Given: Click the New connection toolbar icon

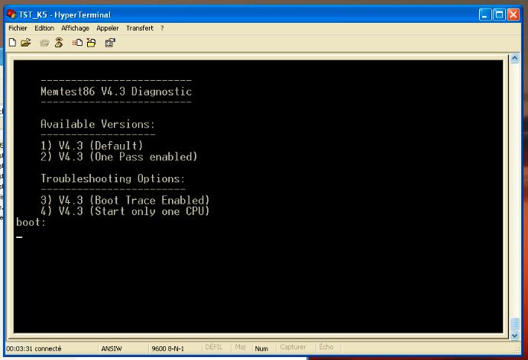Looking at the screenshot, I should coord(12,43).
